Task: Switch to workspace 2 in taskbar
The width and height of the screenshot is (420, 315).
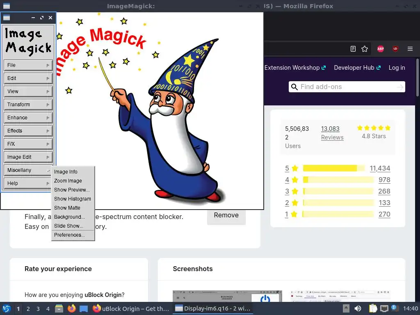Action: coord(28,309)
